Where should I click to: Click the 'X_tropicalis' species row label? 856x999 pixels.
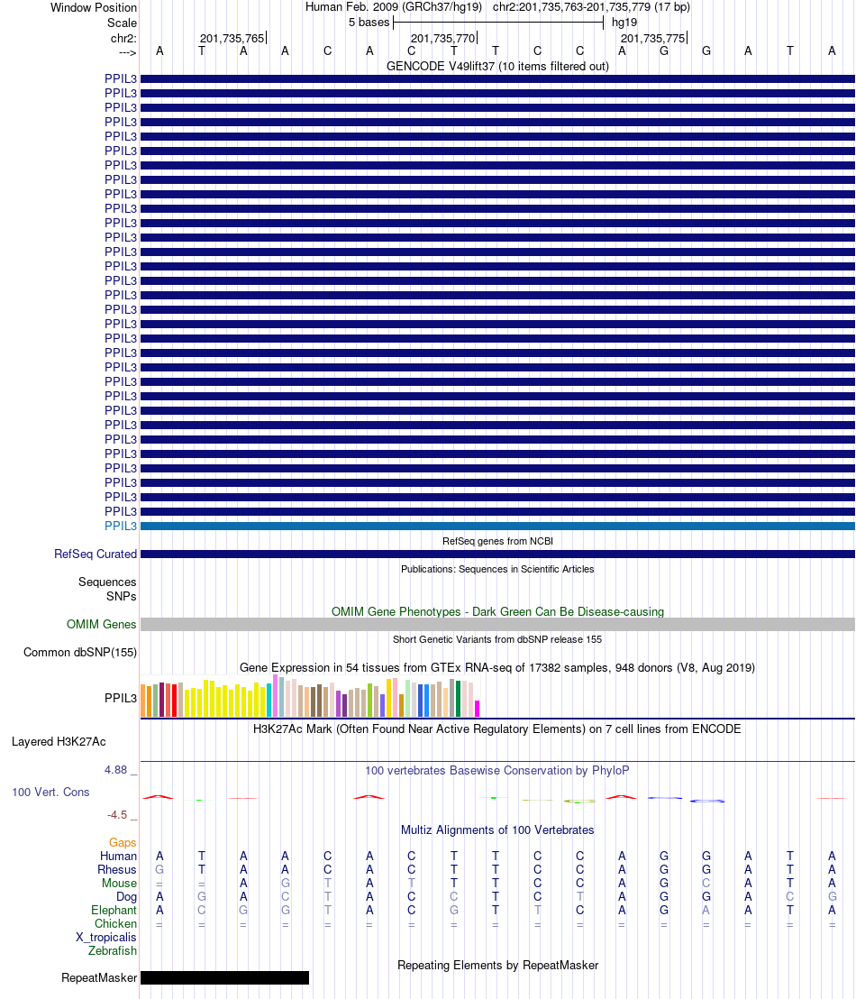tap(105, 937)
